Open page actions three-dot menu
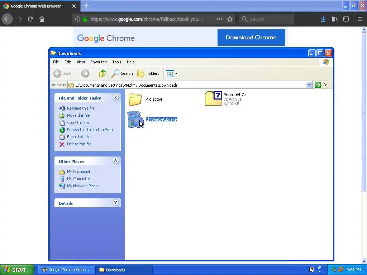Image resolution: width=367 pixels, height=275 pixels. pos(220,19)
